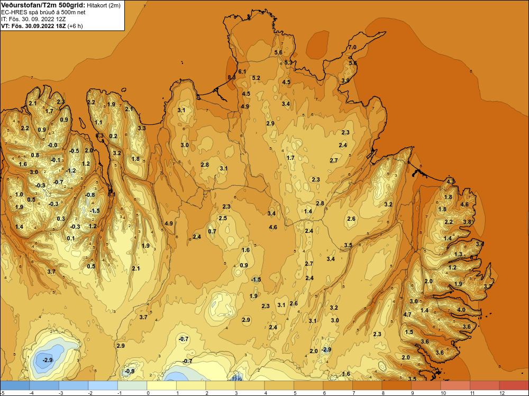Click the '8.1' temperature value
The height and width of the screenshot is (396, 529).
tap(111, 194)
